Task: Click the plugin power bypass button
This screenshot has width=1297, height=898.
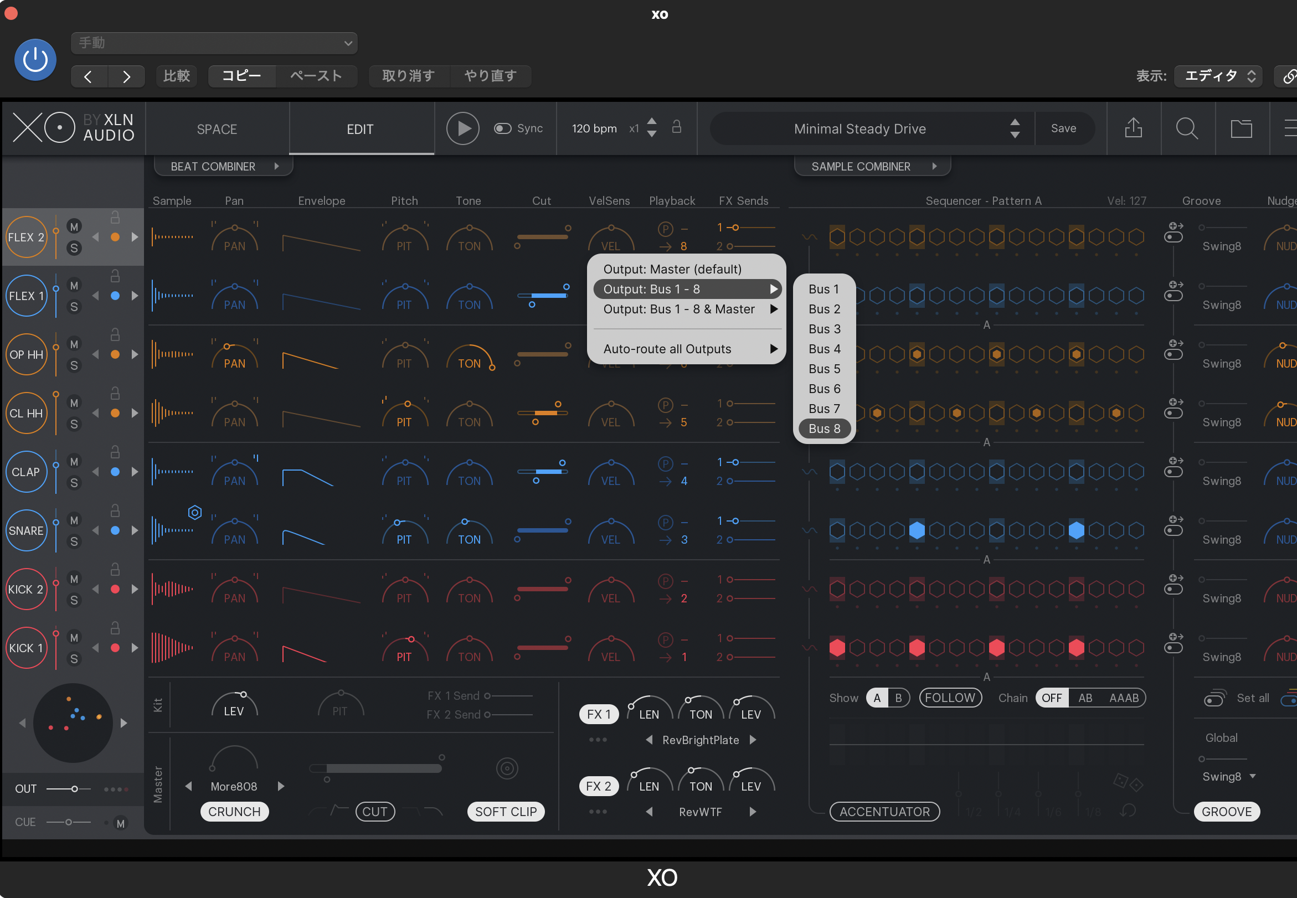Action: pyautogui.click(x=35, y=60)
